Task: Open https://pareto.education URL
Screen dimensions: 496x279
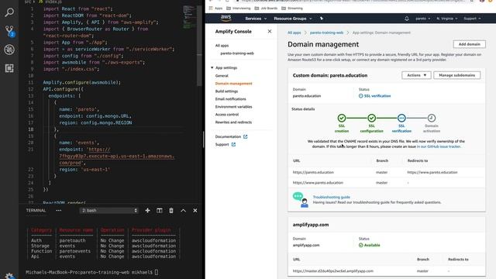Action: pos(313,172)
